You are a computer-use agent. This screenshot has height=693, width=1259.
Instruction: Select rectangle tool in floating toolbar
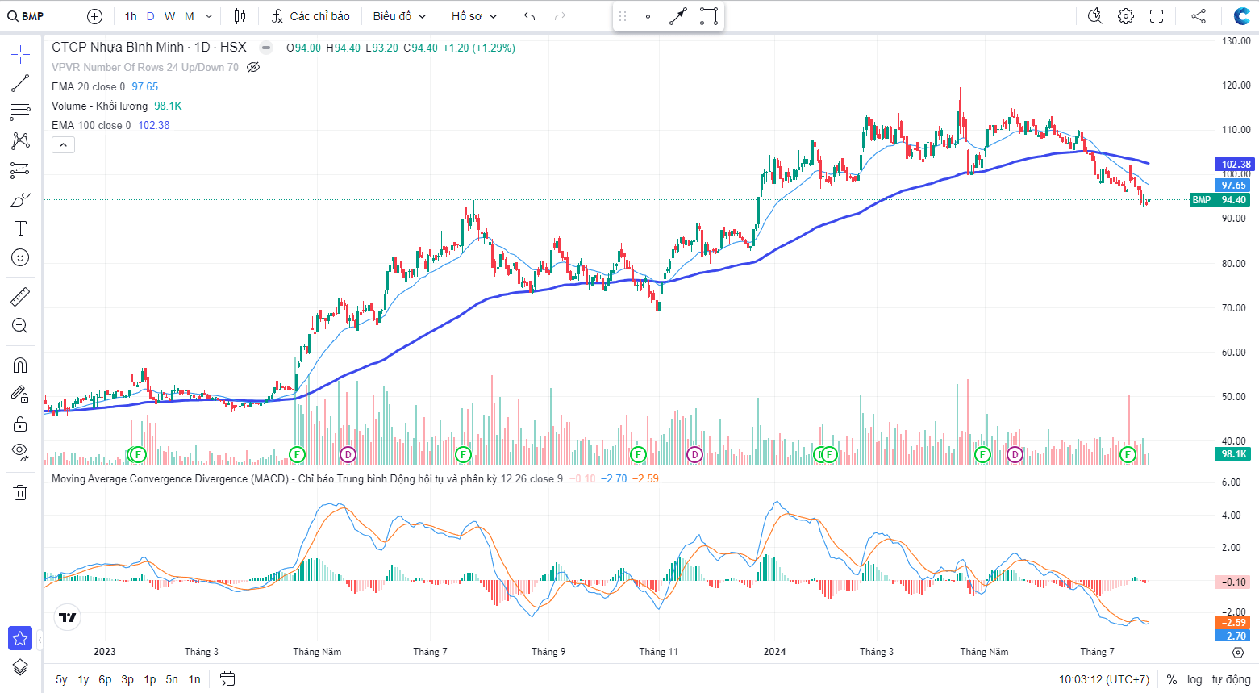(709, 16)
